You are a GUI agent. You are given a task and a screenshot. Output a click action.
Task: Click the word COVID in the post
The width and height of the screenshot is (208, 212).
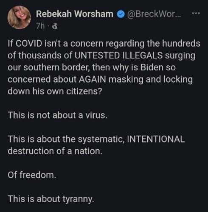(x=29, y=43)
